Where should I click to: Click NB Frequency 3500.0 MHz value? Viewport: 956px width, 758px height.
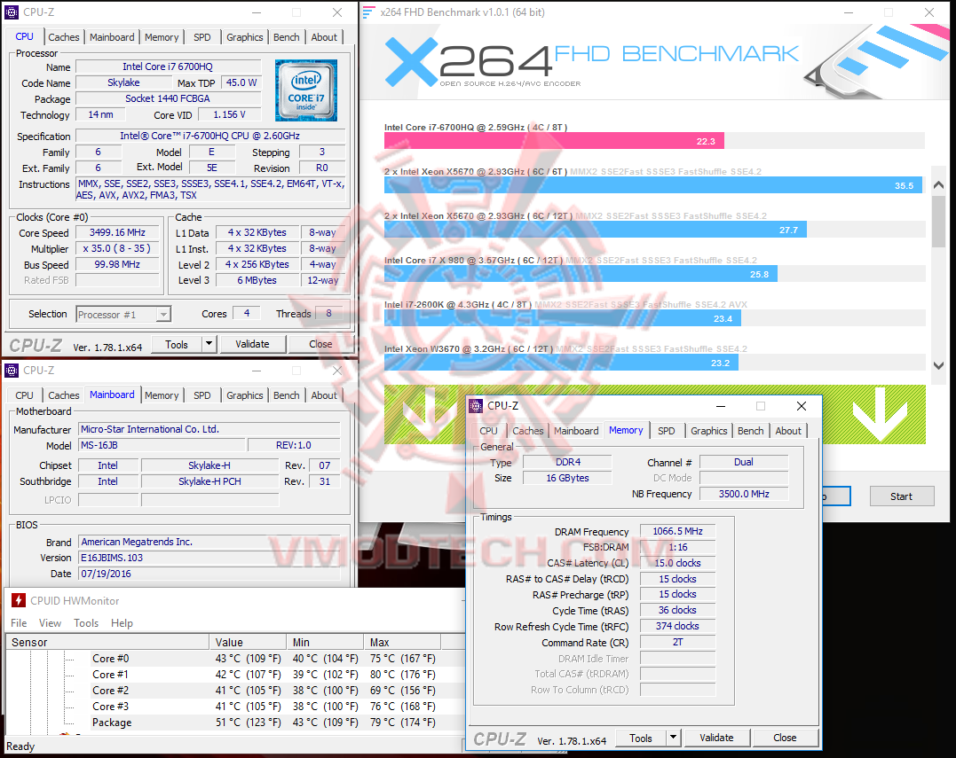[744, 494]
